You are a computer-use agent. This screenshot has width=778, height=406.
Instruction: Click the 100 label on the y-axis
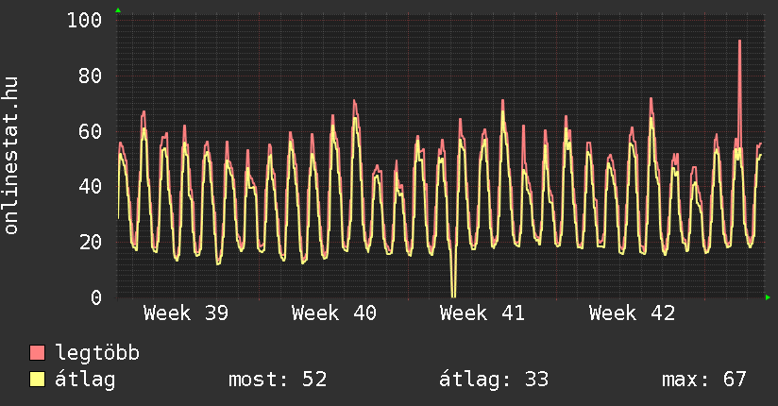[85, 20]
